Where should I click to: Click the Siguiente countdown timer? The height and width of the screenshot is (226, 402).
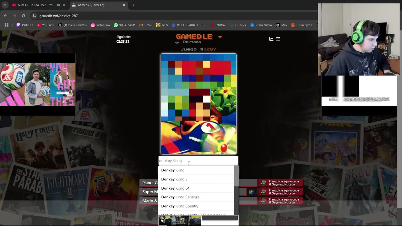coord(123,39)
